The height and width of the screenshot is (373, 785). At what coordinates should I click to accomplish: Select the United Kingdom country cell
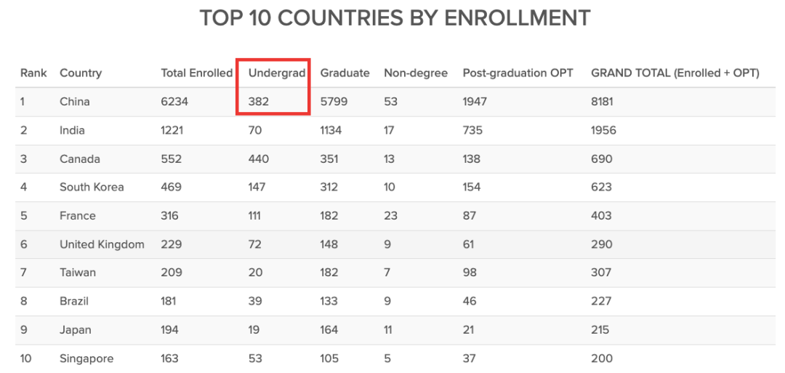pyautogui.click(x=102, y=244)
